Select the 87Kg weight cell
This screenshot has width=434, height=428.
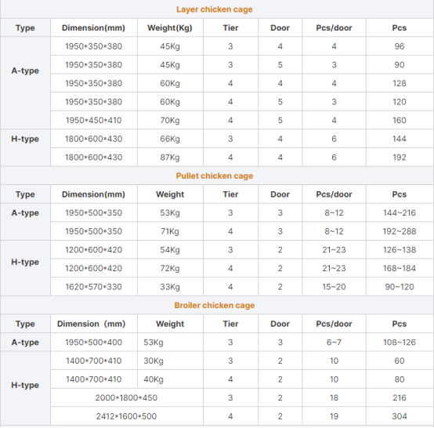click(x=170, y=158)
